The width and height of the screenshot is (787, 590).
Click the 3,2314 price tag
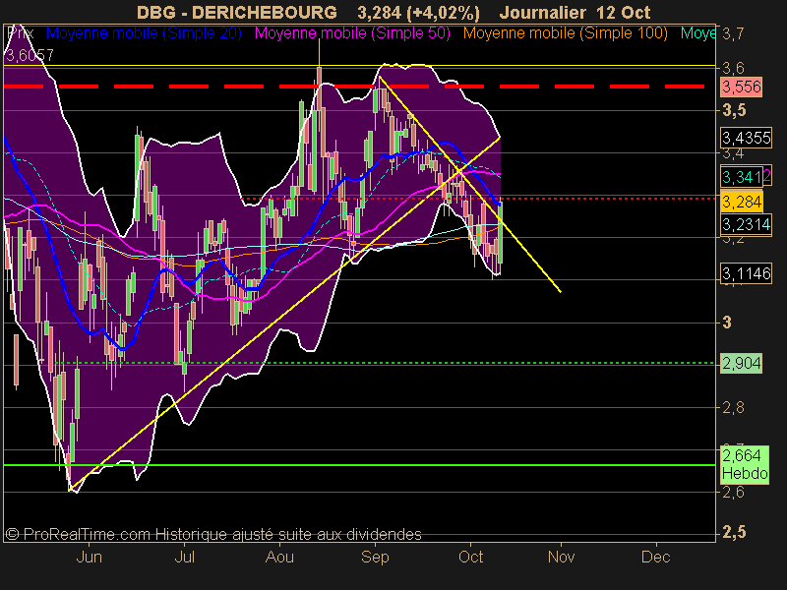point(747,224)
